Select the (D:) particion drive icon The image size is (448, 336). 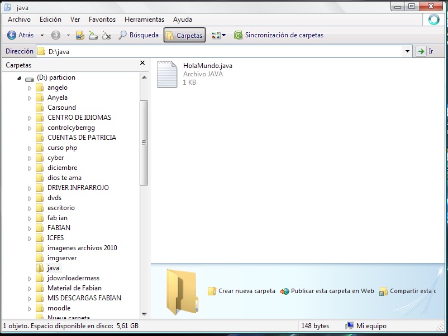point(30,79)
